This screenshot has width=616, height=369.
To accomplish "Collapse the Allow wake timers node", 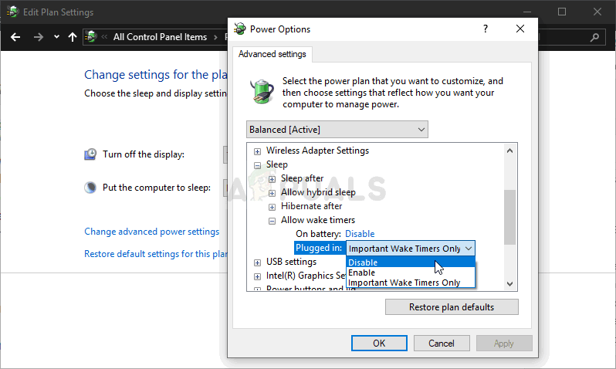I will (x=272, y=221).
